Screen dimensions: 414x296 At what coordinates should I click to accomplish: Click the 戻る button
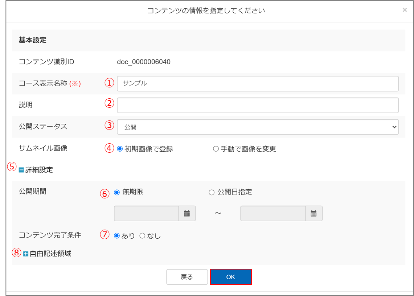[x=187, y=277]
